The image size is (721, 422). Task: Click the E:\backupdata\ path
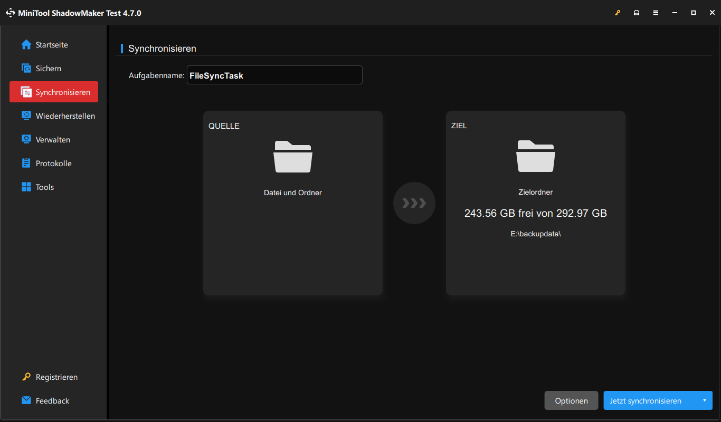pos(536,234)
